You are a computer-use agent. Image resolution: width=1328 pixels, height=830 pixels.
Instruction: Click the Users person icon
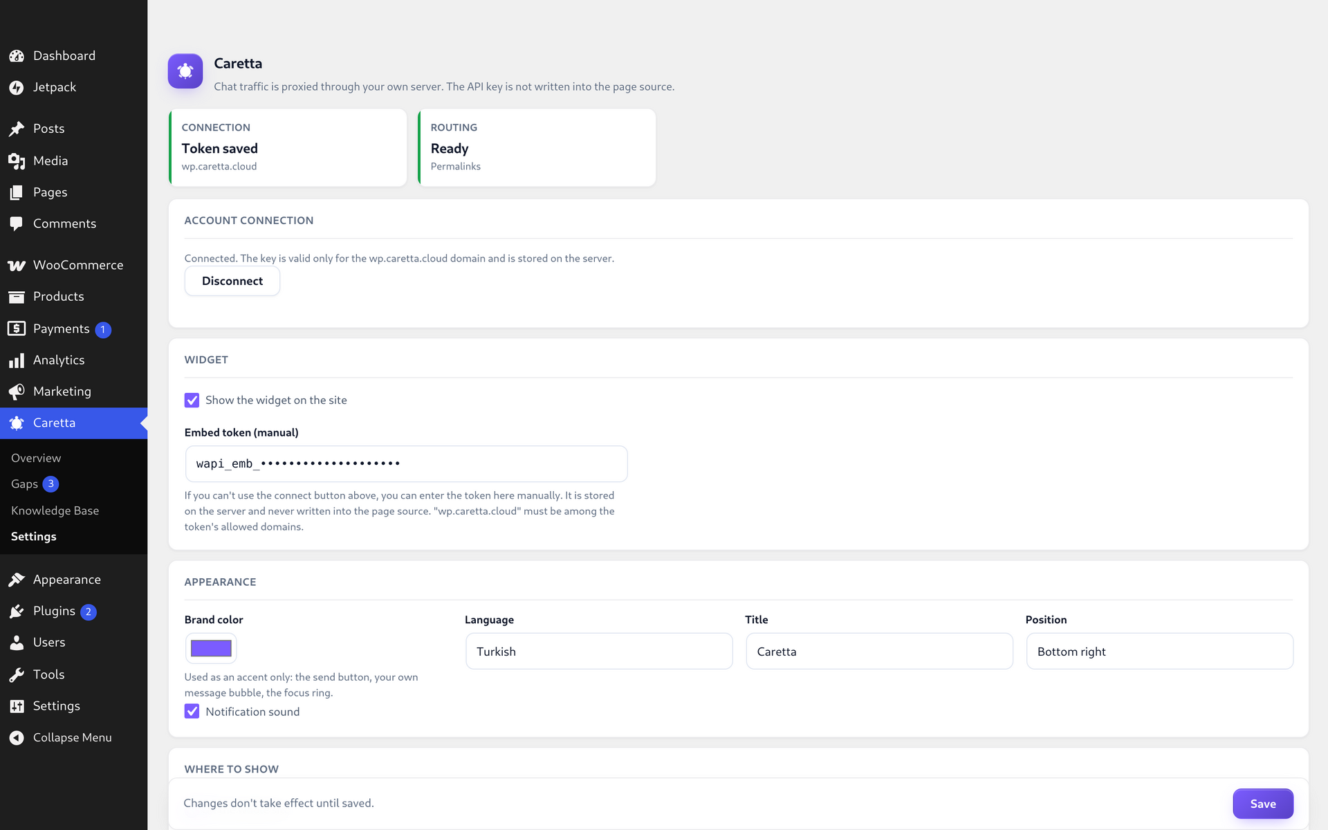17,643
